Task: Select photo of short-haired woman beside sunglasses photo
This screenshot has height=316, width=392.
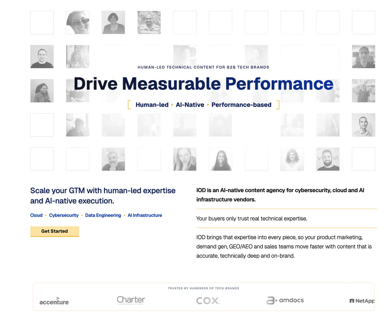Action: (113, 23)
